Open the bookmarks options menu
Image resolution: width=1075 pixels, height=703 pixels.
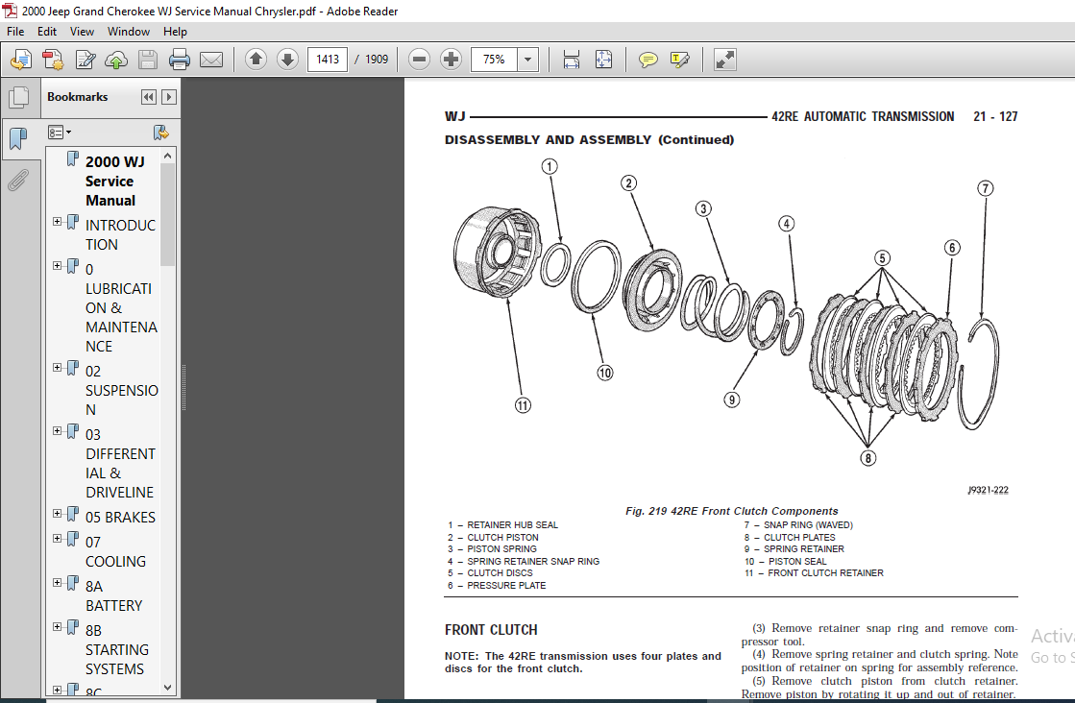point(60,133)
